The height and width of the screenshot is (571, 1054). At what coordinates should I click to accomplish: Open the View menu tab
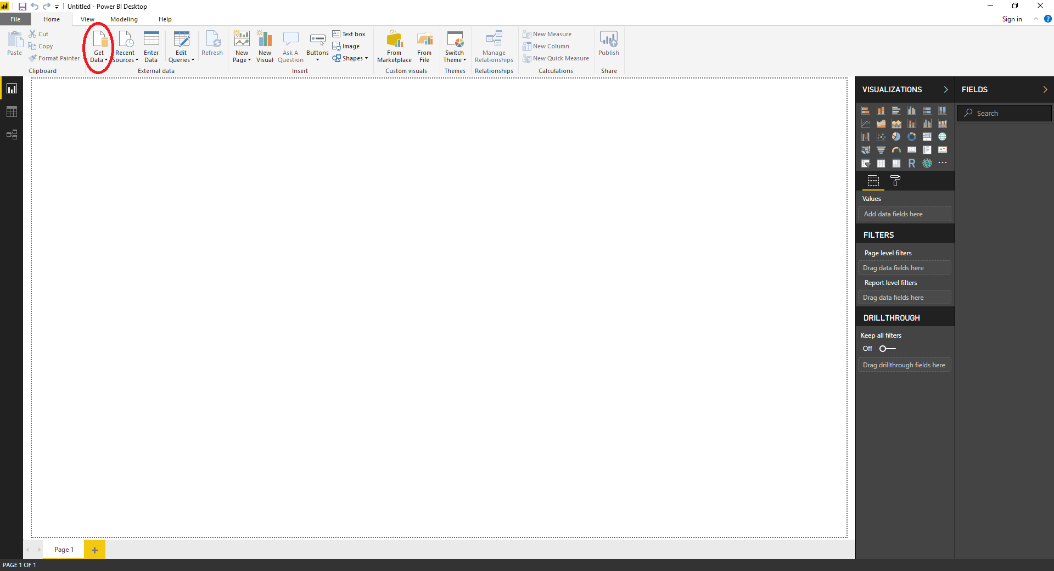pyautogui.click(x=87, y=19)
